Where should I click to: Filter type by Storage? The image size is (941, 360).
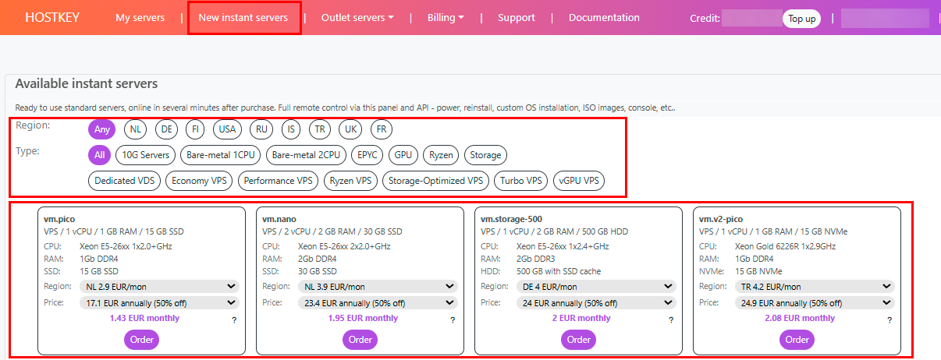(485, 155)
